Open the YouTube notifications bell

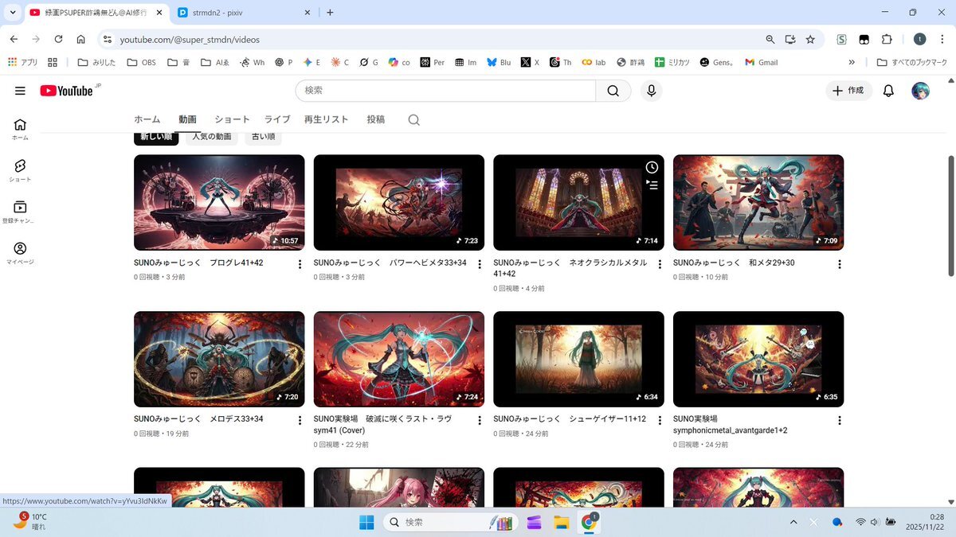pos(888,91)
